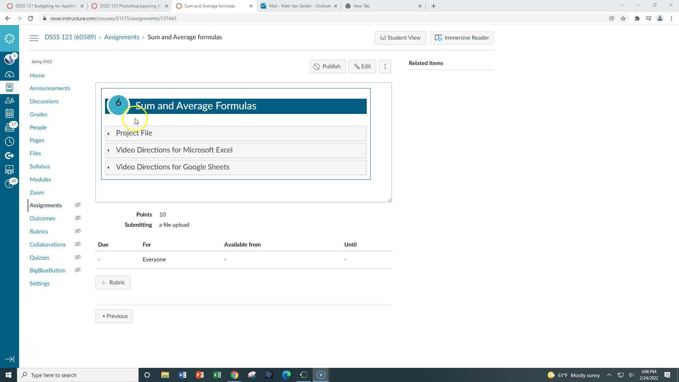Click the Windows taskbar search box

(x=79, y=375)
